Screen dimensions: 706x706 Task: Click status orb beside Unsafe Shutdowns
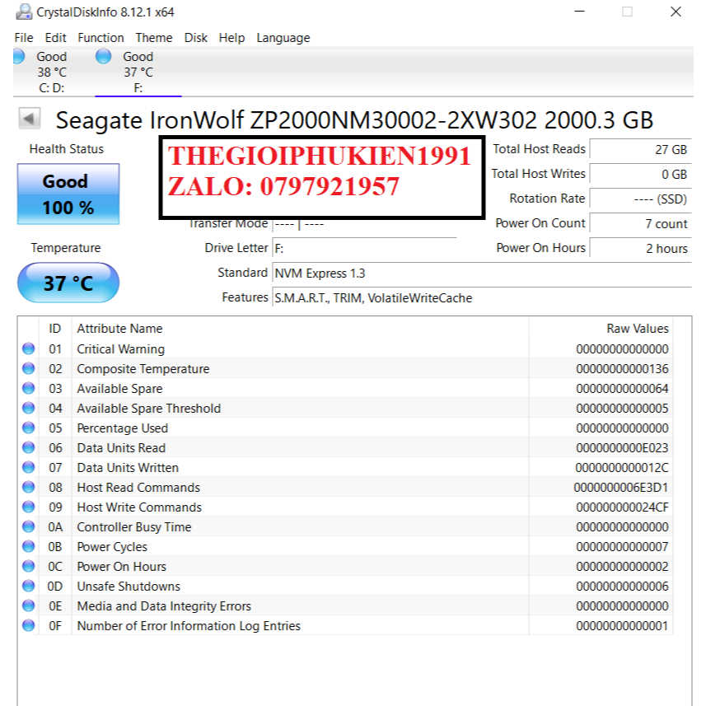pos(29,587)
